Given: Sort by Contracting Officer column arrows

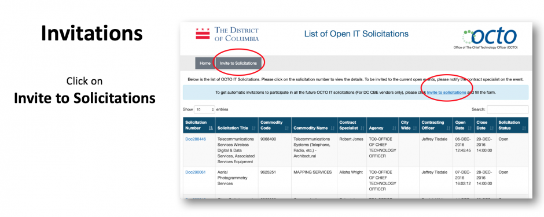Looking at the screenshot, I should [x=448, y=128].
